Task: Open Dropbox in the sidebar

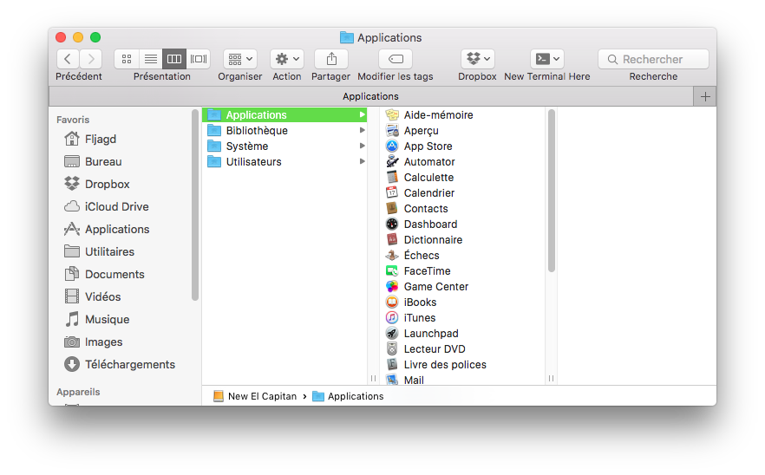Action: tap(107, 184)
